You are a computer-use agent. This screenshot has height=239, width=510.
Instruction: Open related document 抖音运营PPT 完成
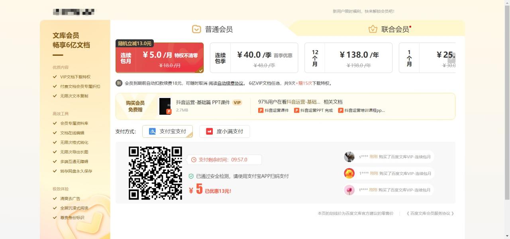pos(316,110)
